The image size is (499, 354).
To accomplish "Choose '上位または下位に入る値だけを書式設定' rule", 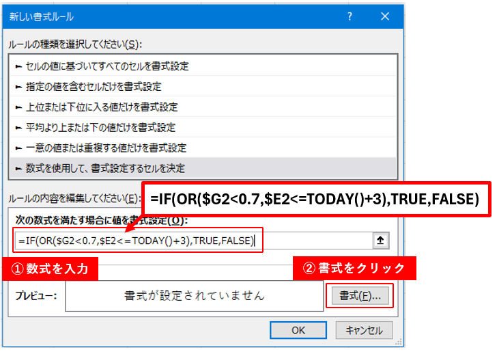I will pyautogui.click(x=96, y=107).
